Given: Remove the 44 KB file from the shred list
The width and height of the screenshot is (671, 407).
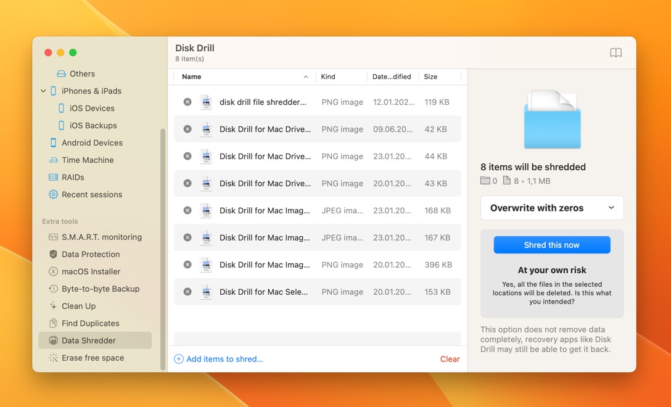Looking at the screenshot, I should (187, 156).
